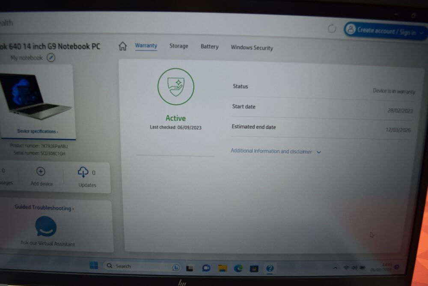The width and height of the screenshot is (428, 286).
Task: Click the Estimated end date value
Action: click(x=398, y=130)
